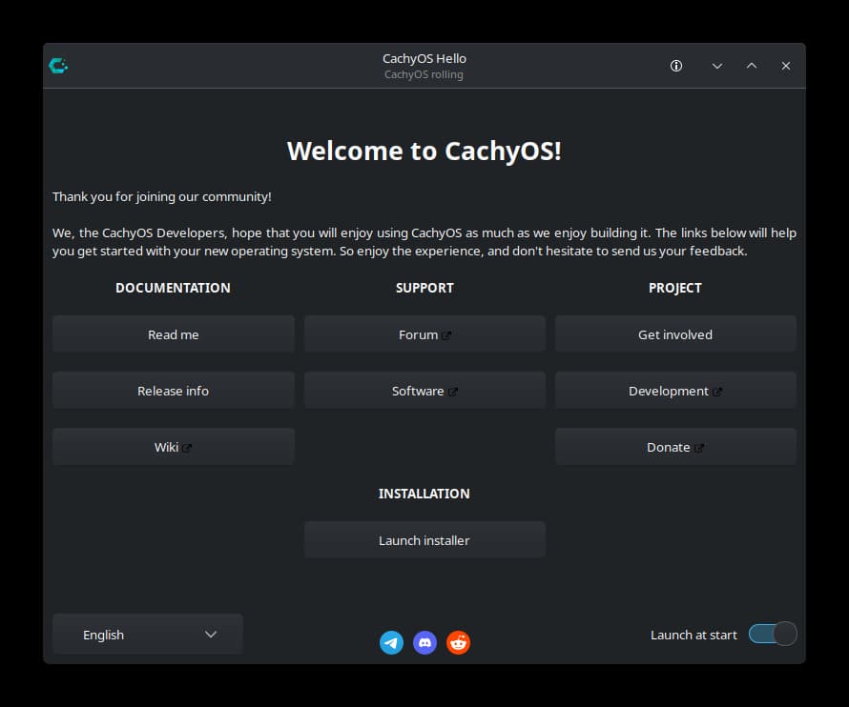Click the SUPPORT section heading
This screenshot has width=849, height=707.
(424, 288)
